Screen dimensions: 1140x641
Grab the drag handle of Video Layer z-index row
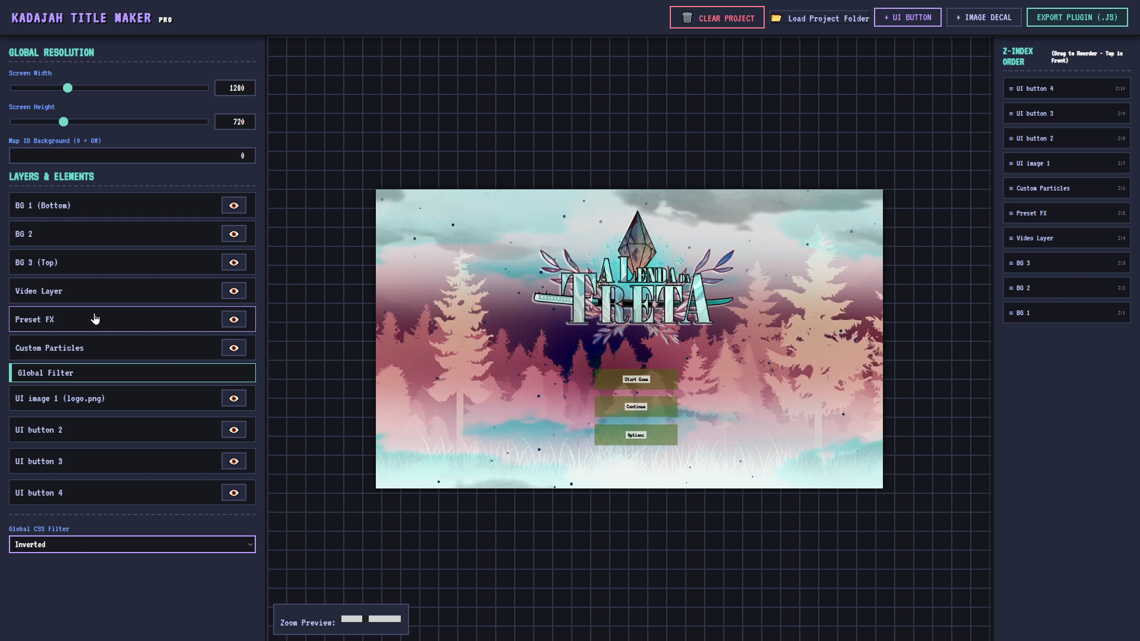click(x=1011, y=238)
